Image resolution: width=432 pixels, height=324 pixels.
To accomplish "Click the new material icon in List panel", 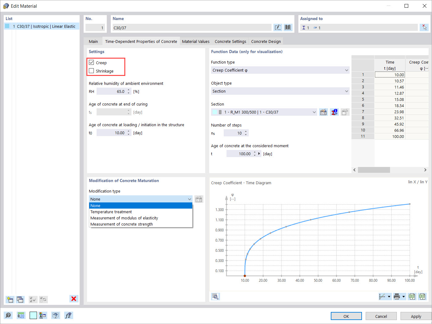I will coord(10,299).
